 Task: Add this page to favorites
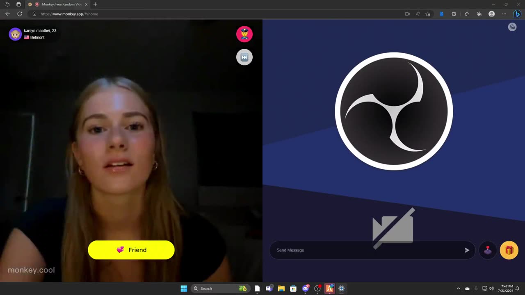click(x=428, y=14)
